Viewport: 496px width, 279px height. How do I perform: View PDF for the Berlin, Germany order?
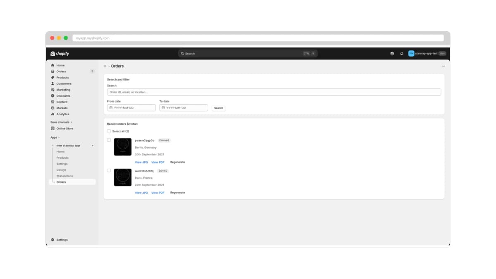pos(158,162)
